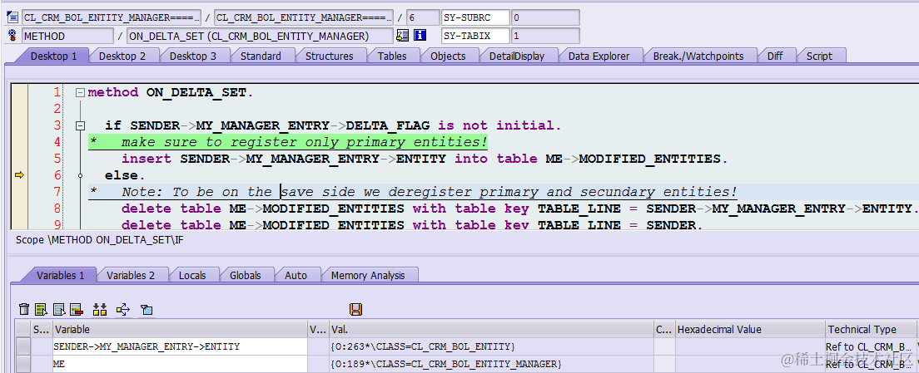The image size is (919, 373).
Task: Open the Standard tab
Action: (x=261, y=56)
